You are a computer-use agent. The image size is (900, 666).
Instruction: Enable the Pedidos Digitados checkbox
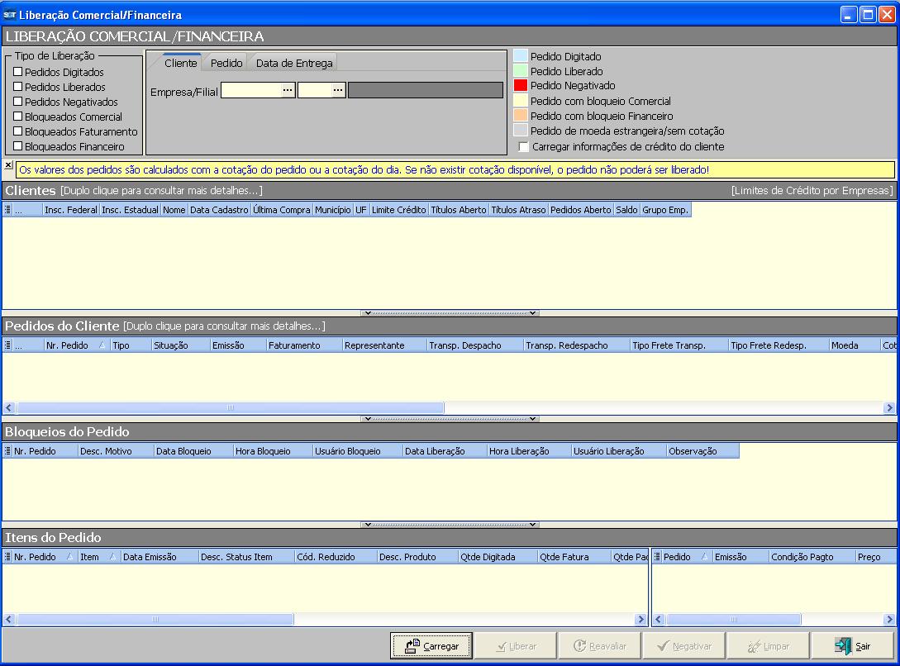coord(18,73)
